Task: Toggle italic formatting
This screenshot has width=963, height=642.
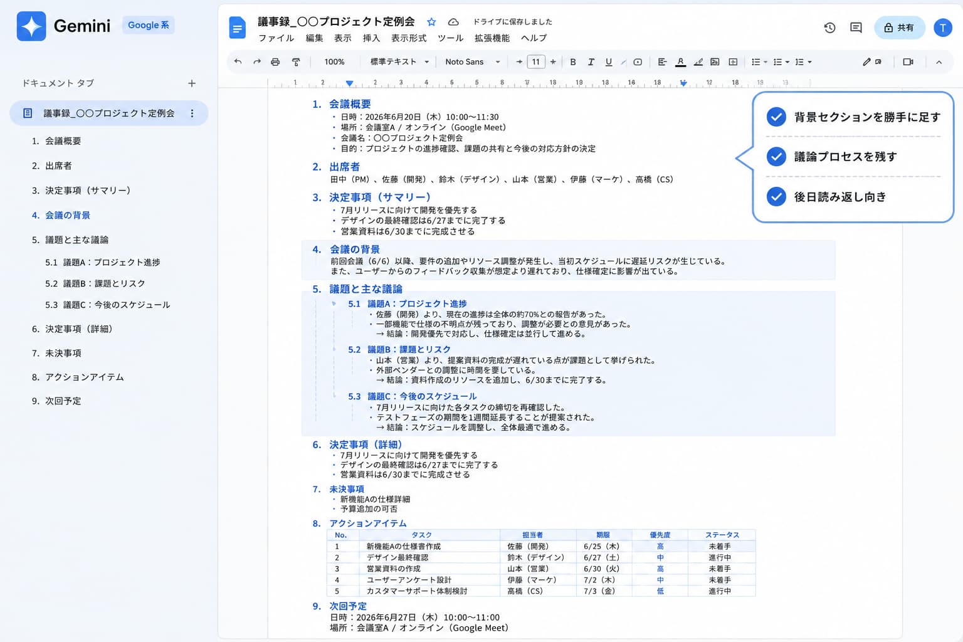Action: 591,62
